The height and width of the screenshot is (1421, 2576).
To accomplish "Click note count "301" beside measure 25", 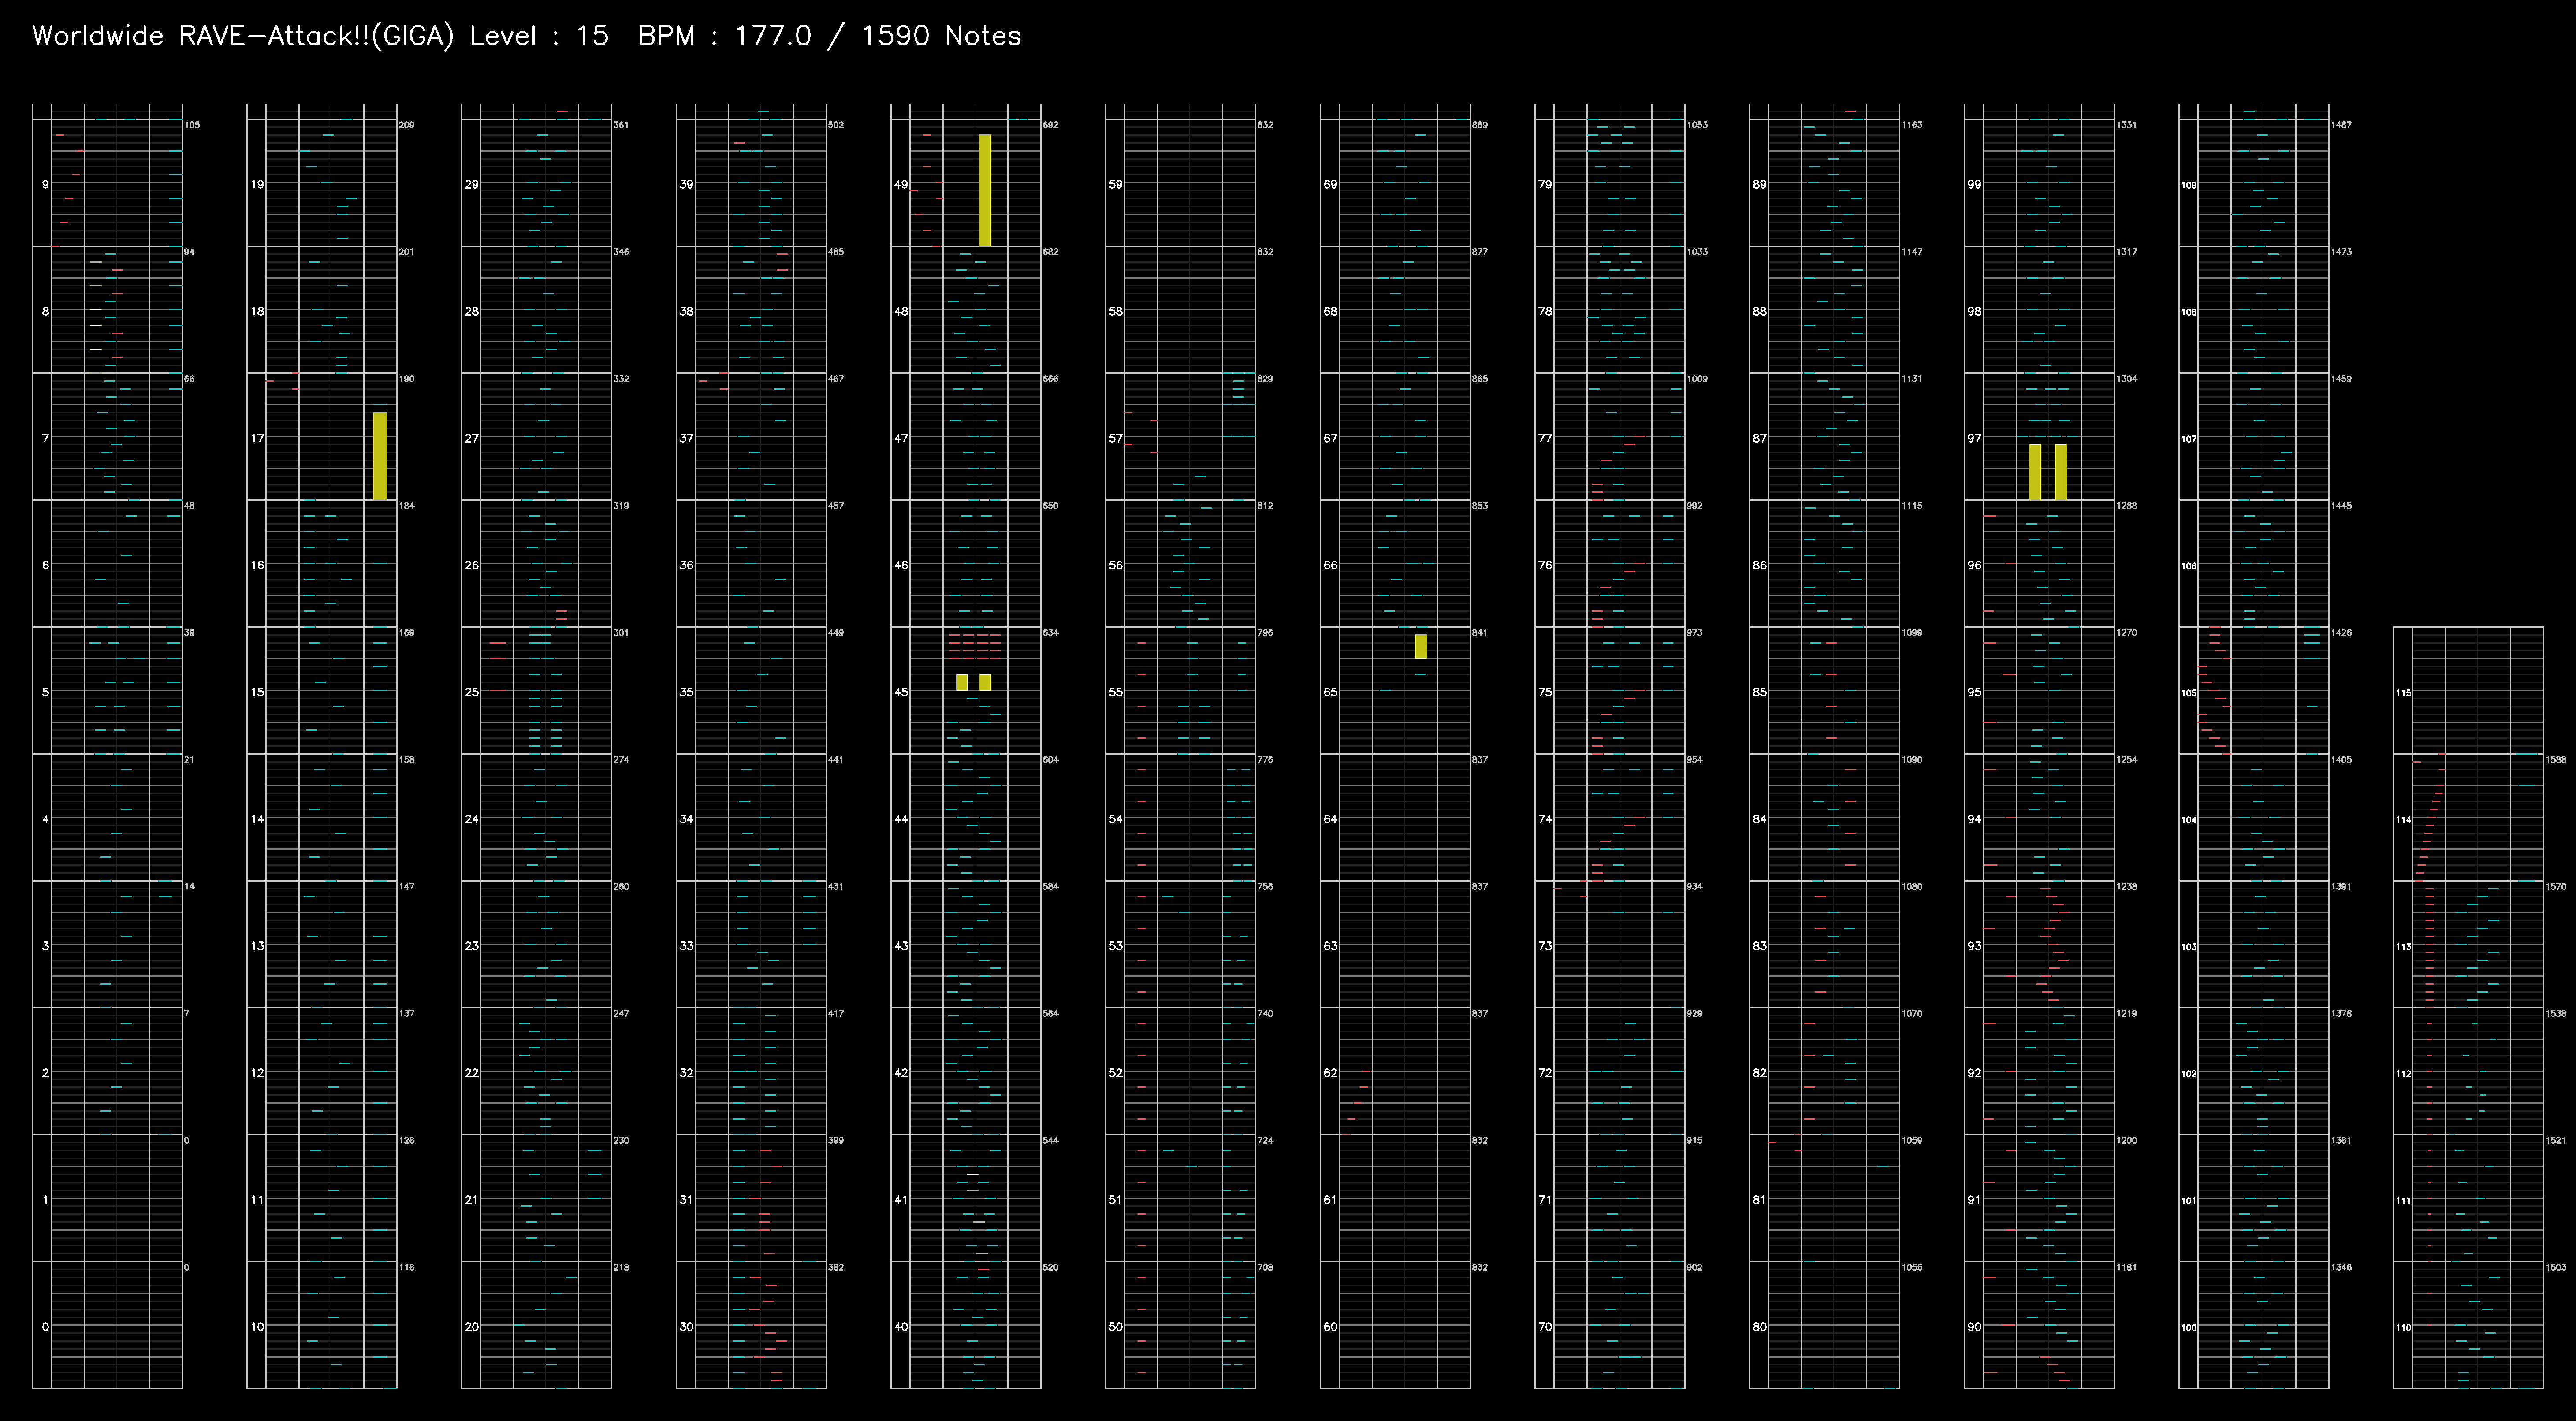I will tap(621, 633).
